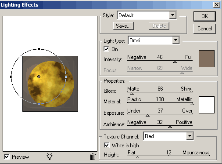Click the trash can delete icon
The width and height of the screenshot is (222, 164).
[x=93, y=157]
